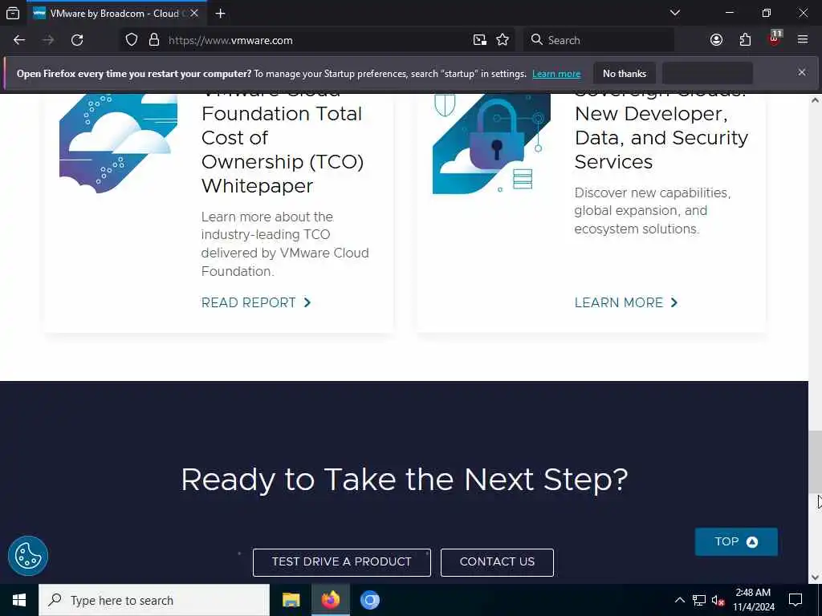
Task: Click the Discover new capabilities description text
Action: click(x=653, y=211)
